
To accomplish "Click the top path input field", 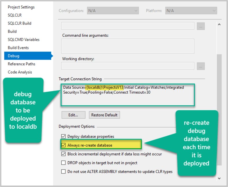I will (x=128, y=26).
